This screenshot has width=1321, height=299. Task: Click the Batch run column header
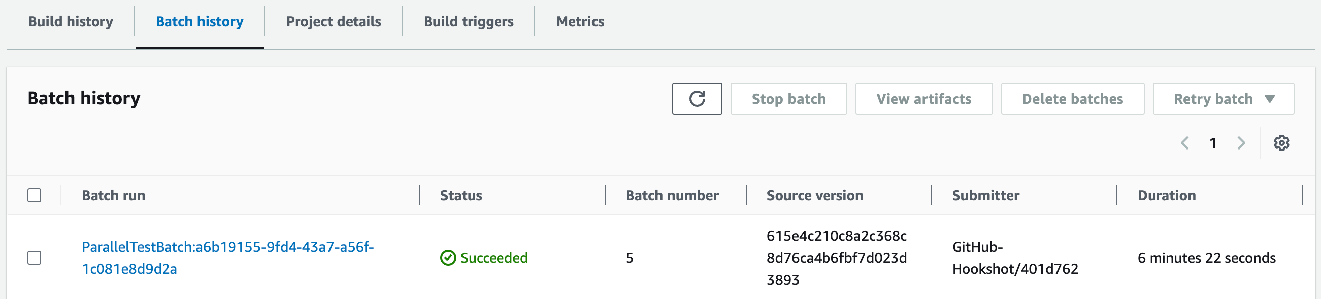113,196
